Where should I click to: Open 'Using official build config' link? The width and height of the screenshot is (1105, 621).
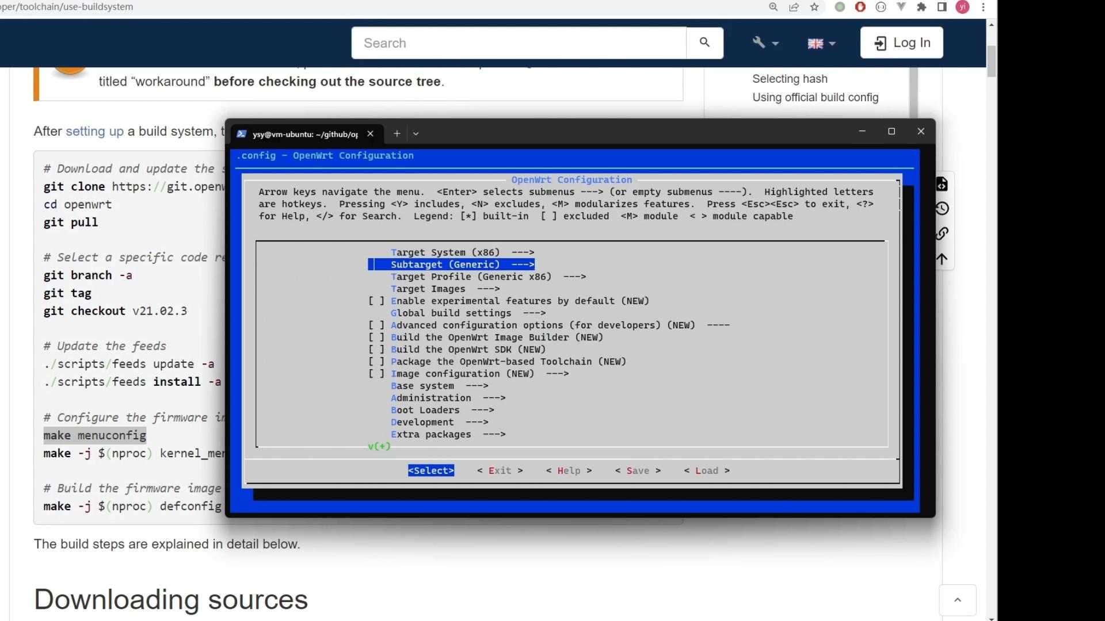tap(815, 97)
